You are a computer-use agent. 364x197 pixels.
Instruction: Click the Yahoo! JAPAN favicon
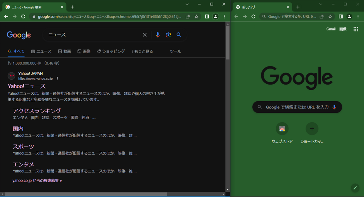coord(12,76)
